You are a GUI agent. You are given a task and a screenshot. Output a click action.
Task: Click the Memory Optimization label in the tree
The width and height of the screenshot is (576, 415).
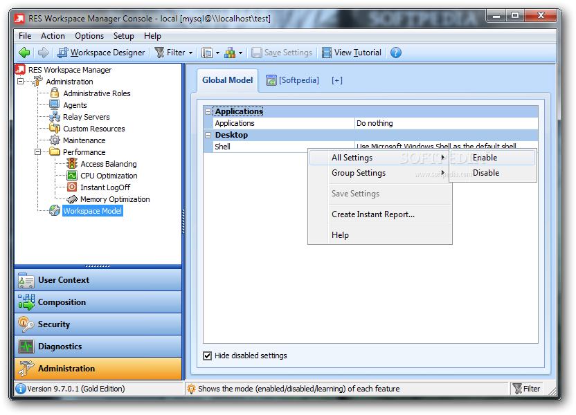pyautogui.click(x=115, y=199)
